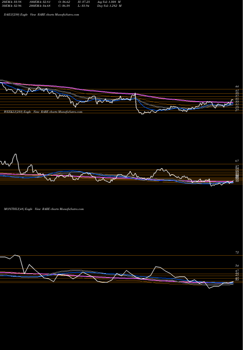Click the 54 price label on monthly chart
Screen dimensions: 243x350
click(237, 266)
